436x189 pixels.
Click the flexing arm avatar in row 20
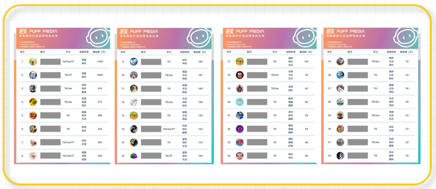point(240,102)
